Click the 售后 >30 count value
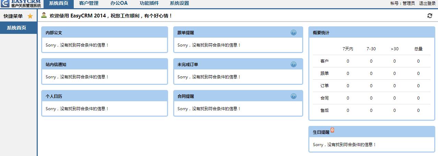The height and width of the screenshot is (156, 438). coord(394,110)
